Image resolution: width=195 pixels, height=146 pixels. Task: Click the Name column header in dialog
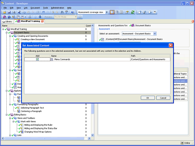pyautogui.click(x=90, y=56)
